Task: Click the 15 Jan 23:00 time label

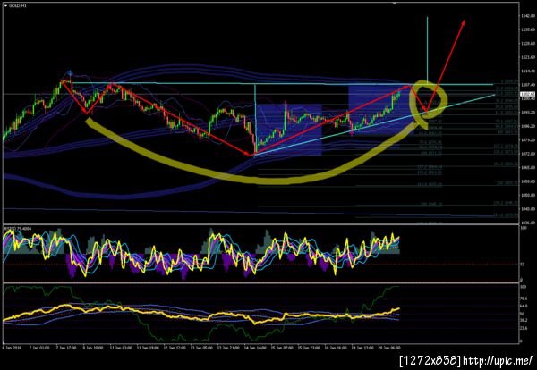Action: click(x=311, y=348)
